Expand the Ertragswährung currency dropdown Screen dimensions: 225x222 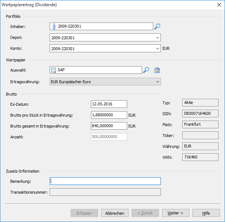pos(157,82)
